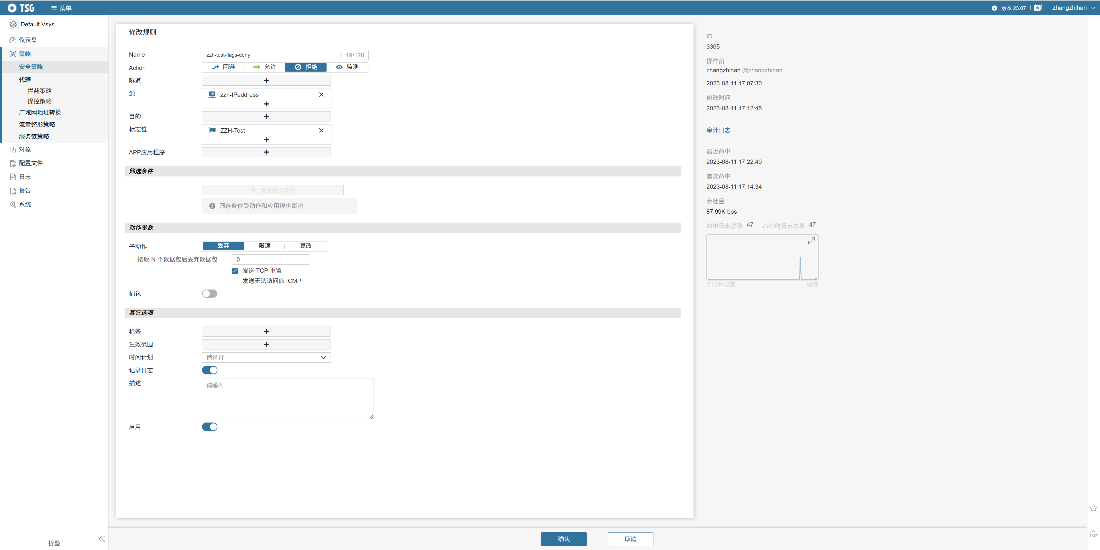Click the TSG logo icon
The width and height of the screenshot is (1100, 550).
point(12,8)
